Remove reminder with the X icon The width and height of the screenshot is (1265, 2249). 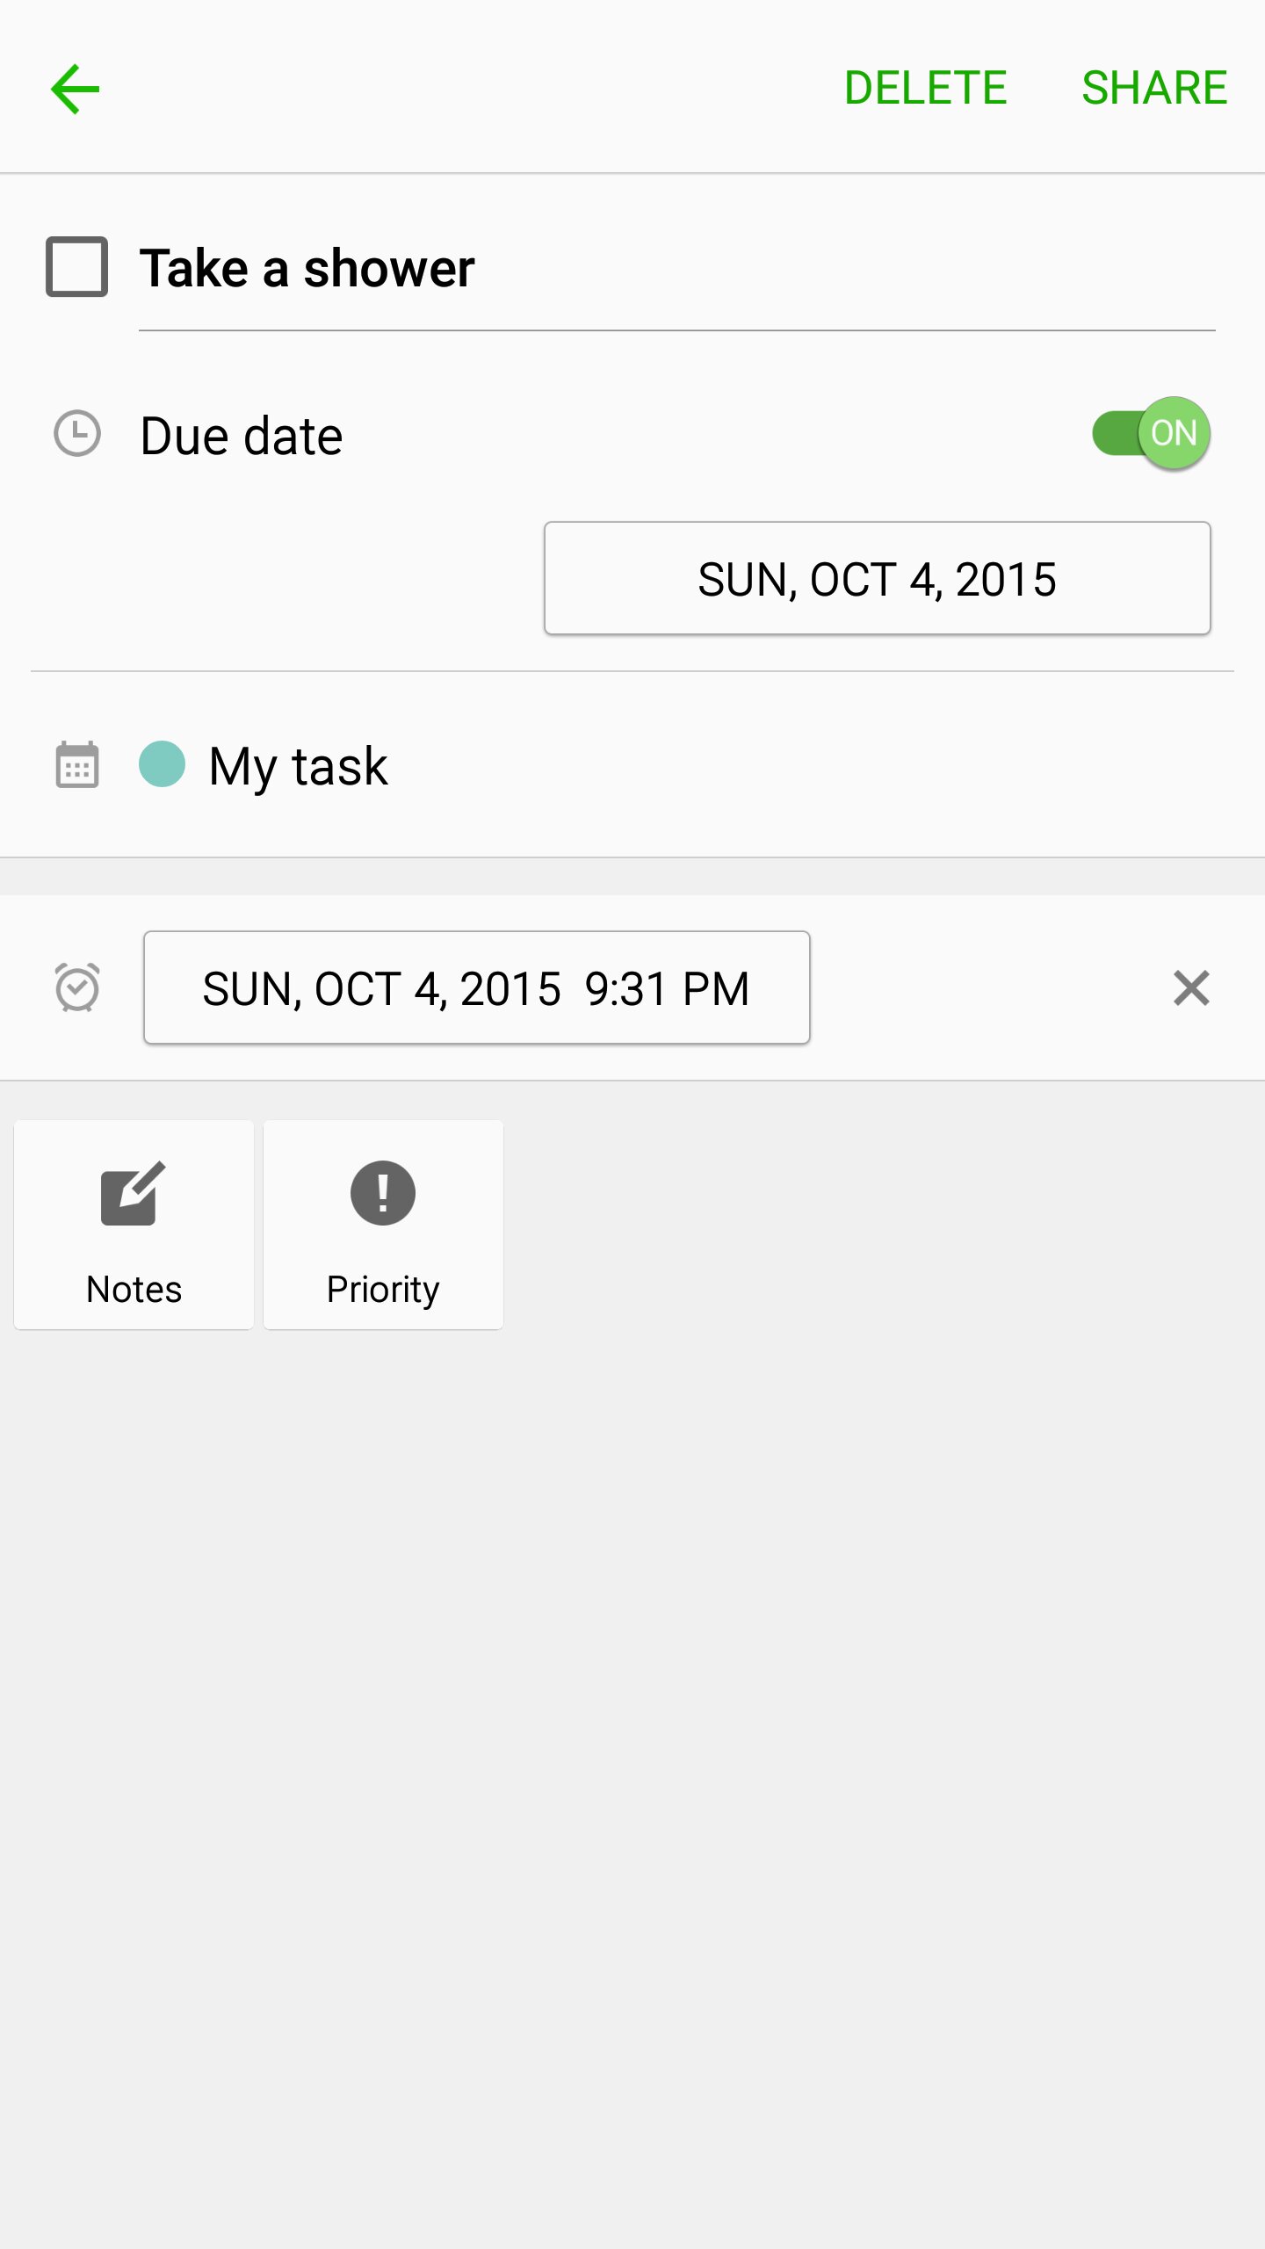pyautogui.click(x=1191, y=988)
